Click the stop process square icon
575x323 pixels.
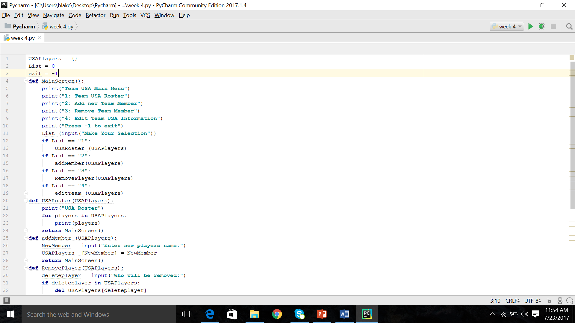click(x=553, y=26)
